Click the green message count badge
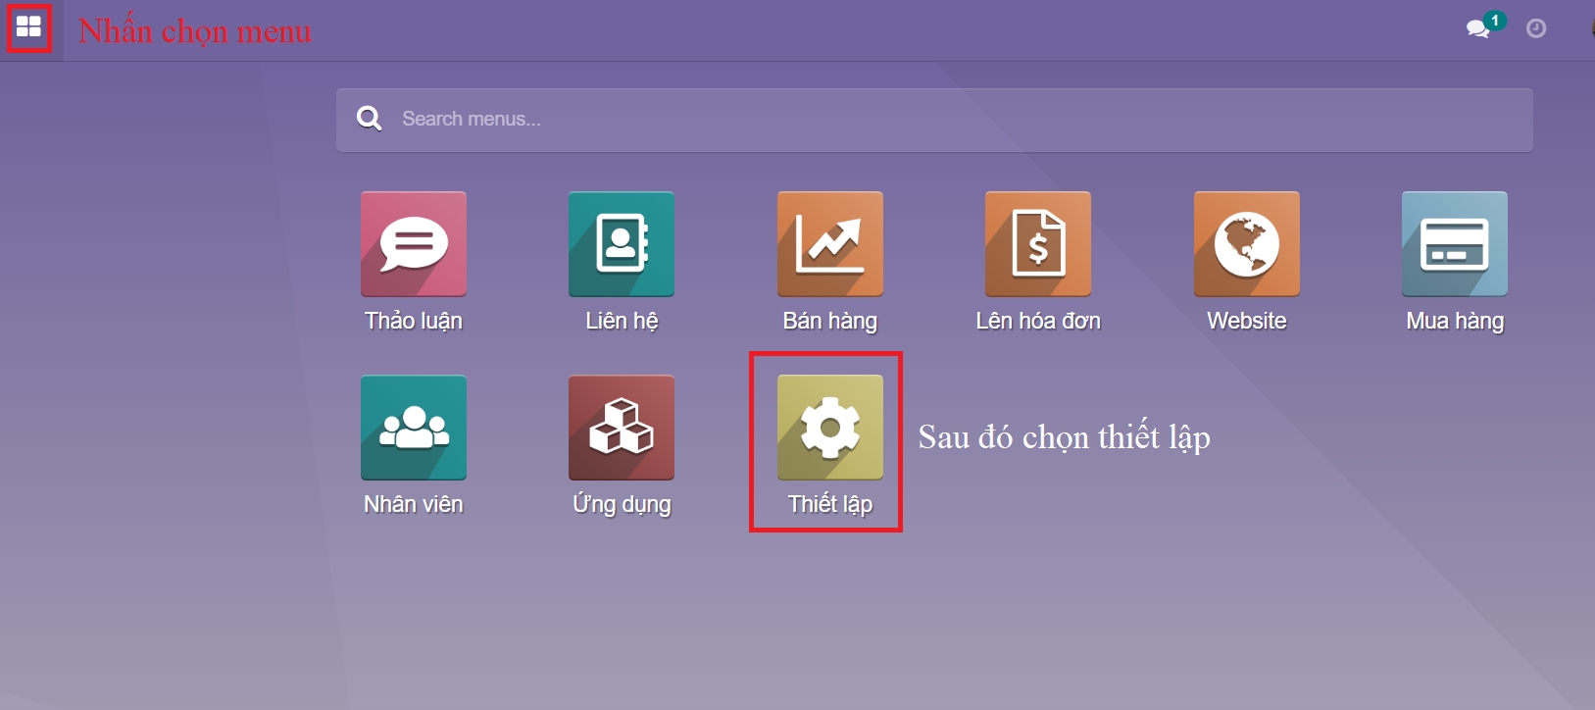 click(1495, 20)
